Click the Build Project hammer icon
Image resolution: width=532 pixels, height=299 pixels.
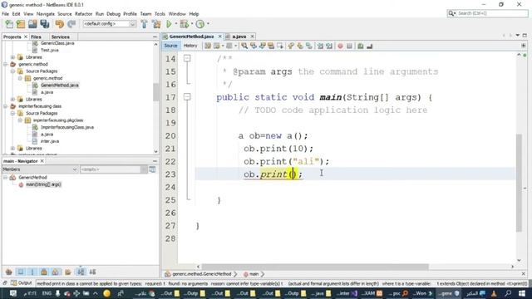point(144,24)
